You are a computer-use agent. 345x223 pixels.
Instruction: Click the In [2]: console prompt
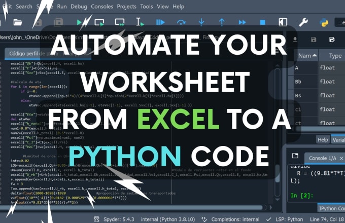302,195
